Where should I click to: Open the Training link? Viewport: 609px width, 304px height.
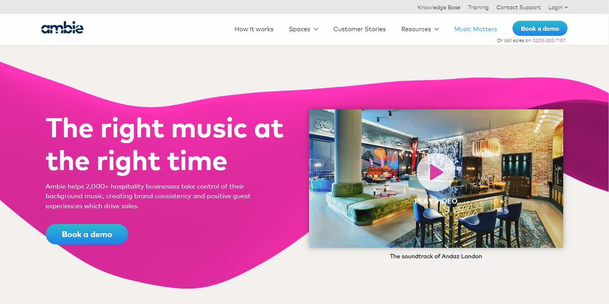coord(478,7)
